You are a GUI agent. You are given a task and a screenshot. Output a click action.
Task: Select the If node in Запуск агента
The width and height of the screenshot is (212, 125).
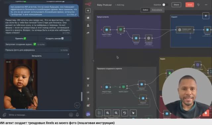coord(121,30)
